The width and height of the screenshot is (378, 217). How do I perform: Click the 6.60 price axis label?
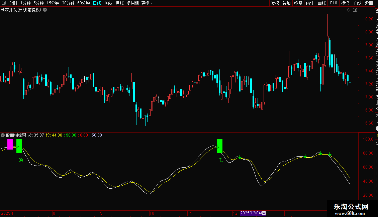click(x=369, y=123)
